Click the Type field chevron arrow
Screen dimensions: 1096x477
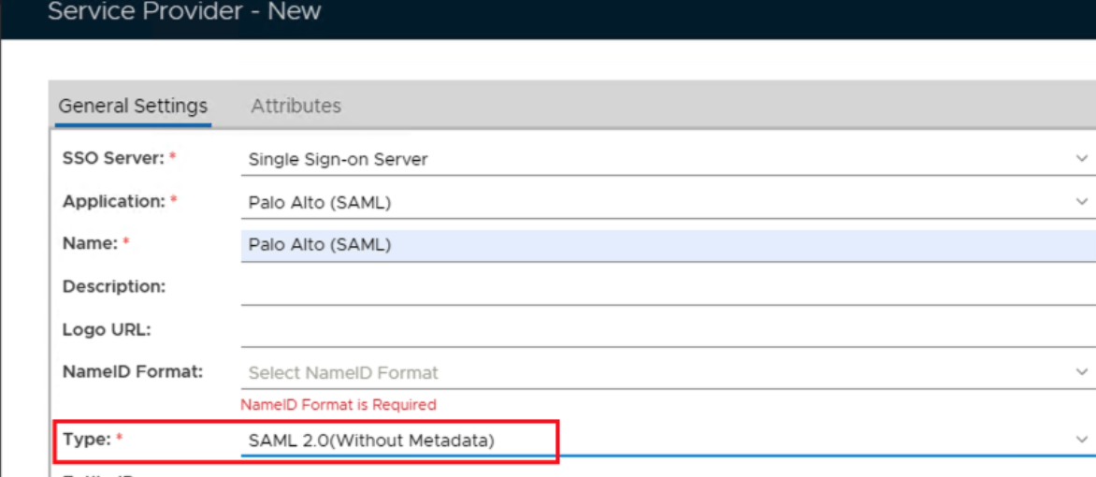(x=1082, y=440)
